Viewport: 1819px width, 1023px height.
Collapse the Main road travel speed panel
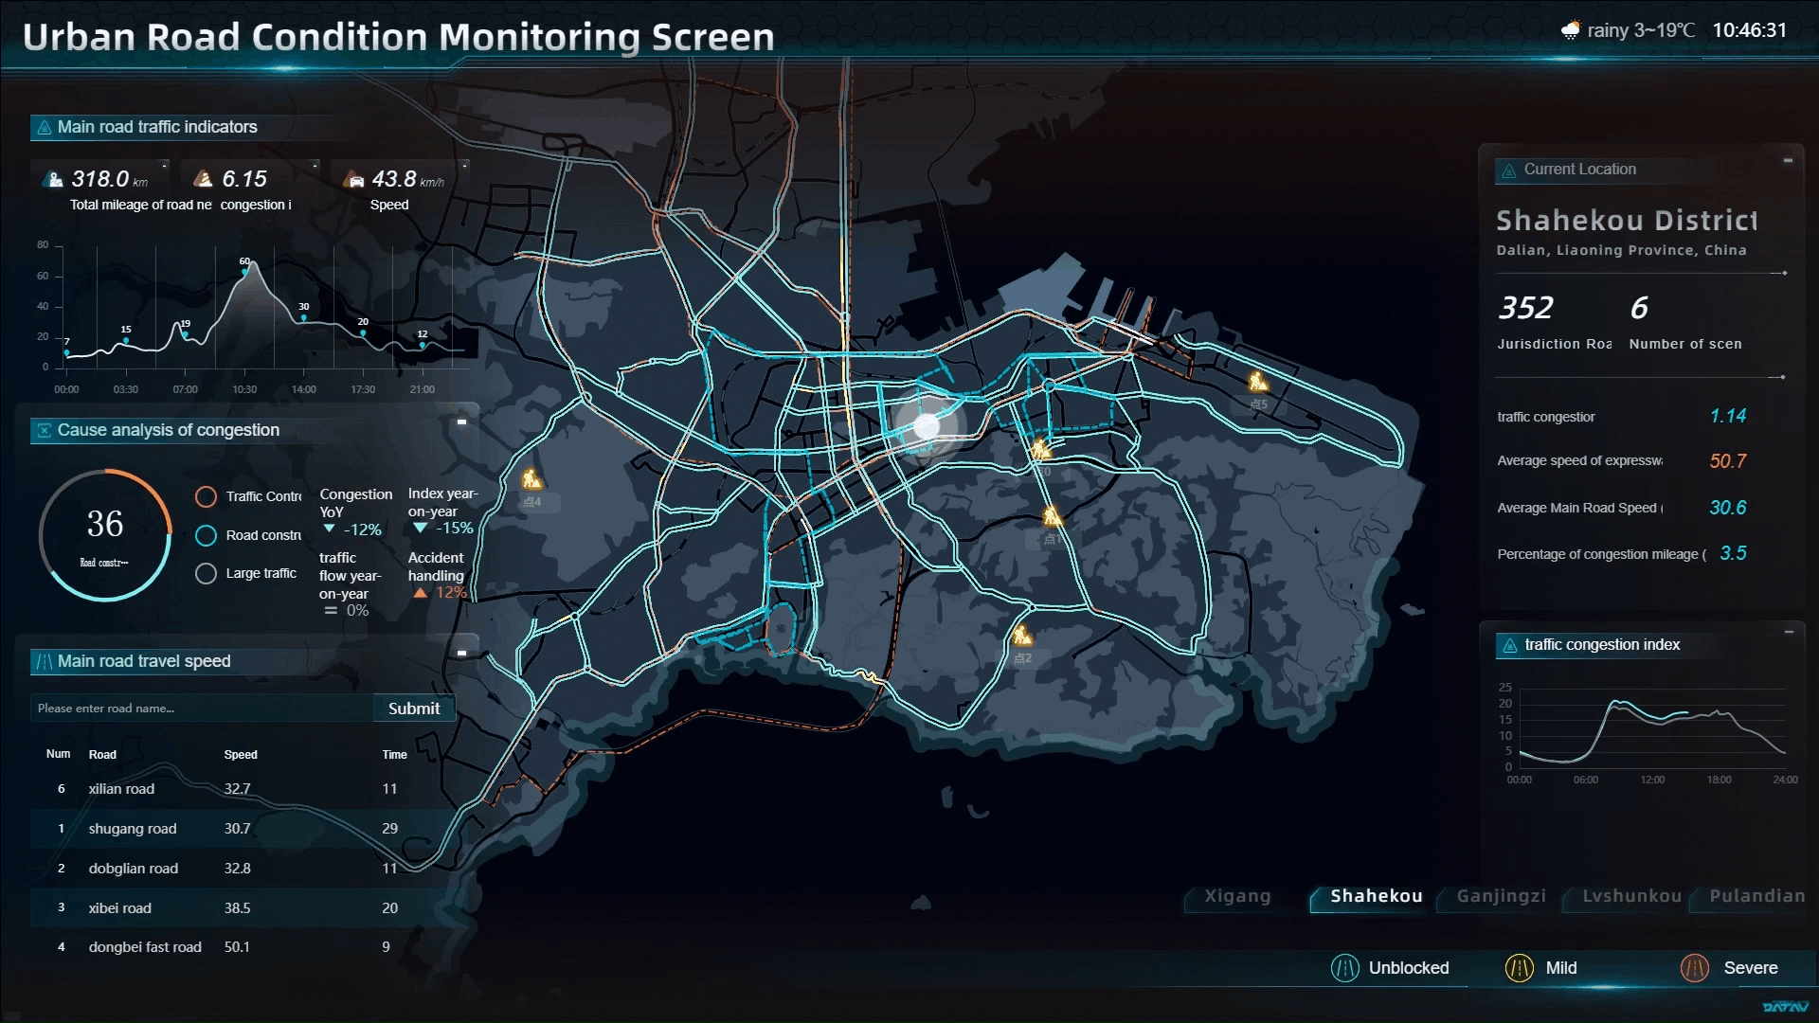coord(461,653)
